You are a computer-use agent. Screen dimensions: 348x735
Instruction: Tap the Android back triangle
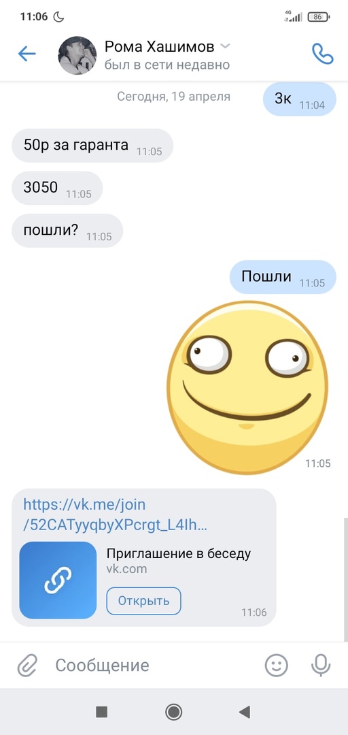pyautogui.click(x=245, y=712)
